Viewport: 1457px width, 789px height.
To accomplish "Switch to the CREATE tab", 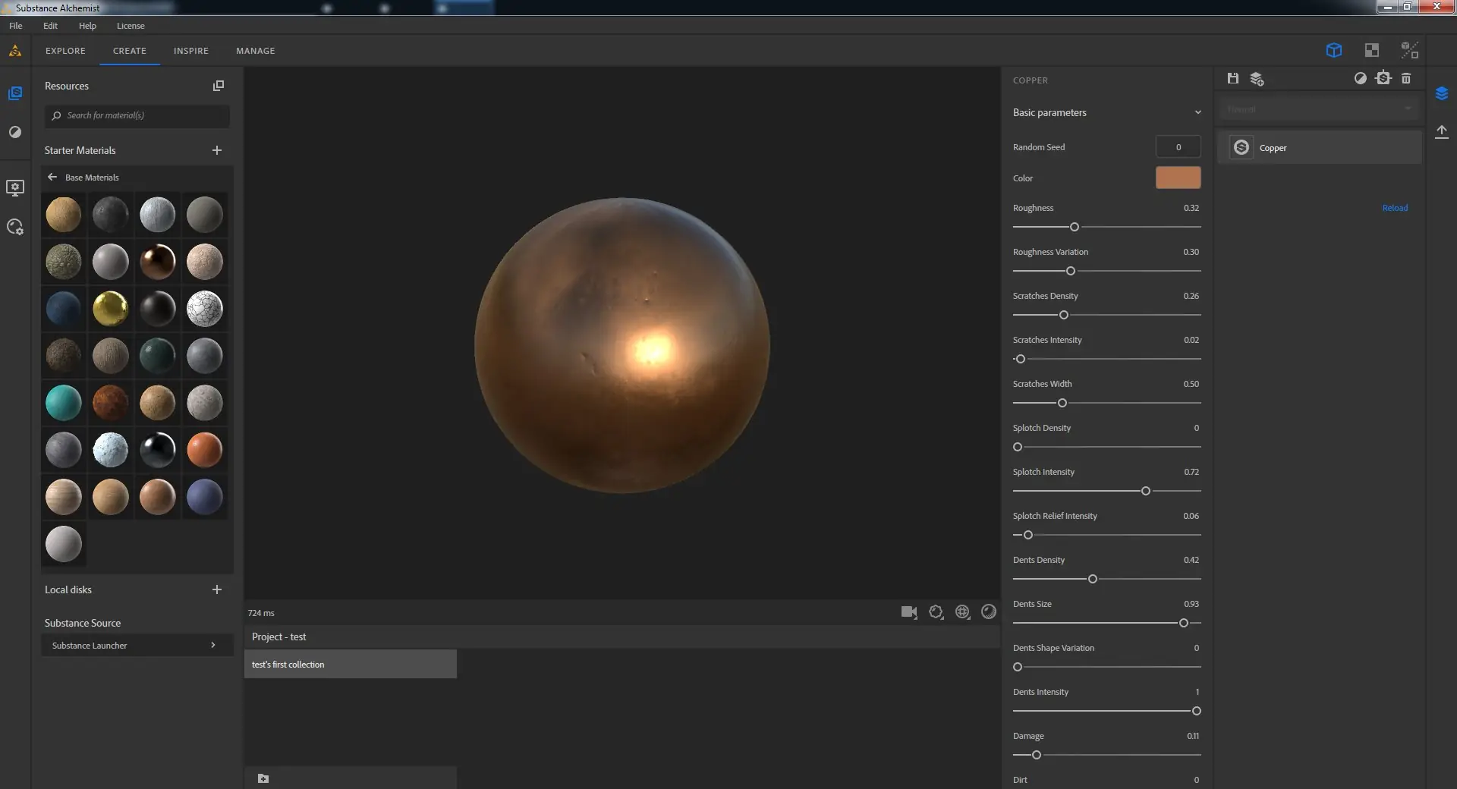I will [130, 51].
